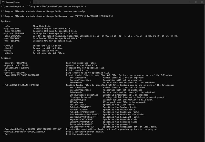Click the -NoCache option text

[9, 53]
